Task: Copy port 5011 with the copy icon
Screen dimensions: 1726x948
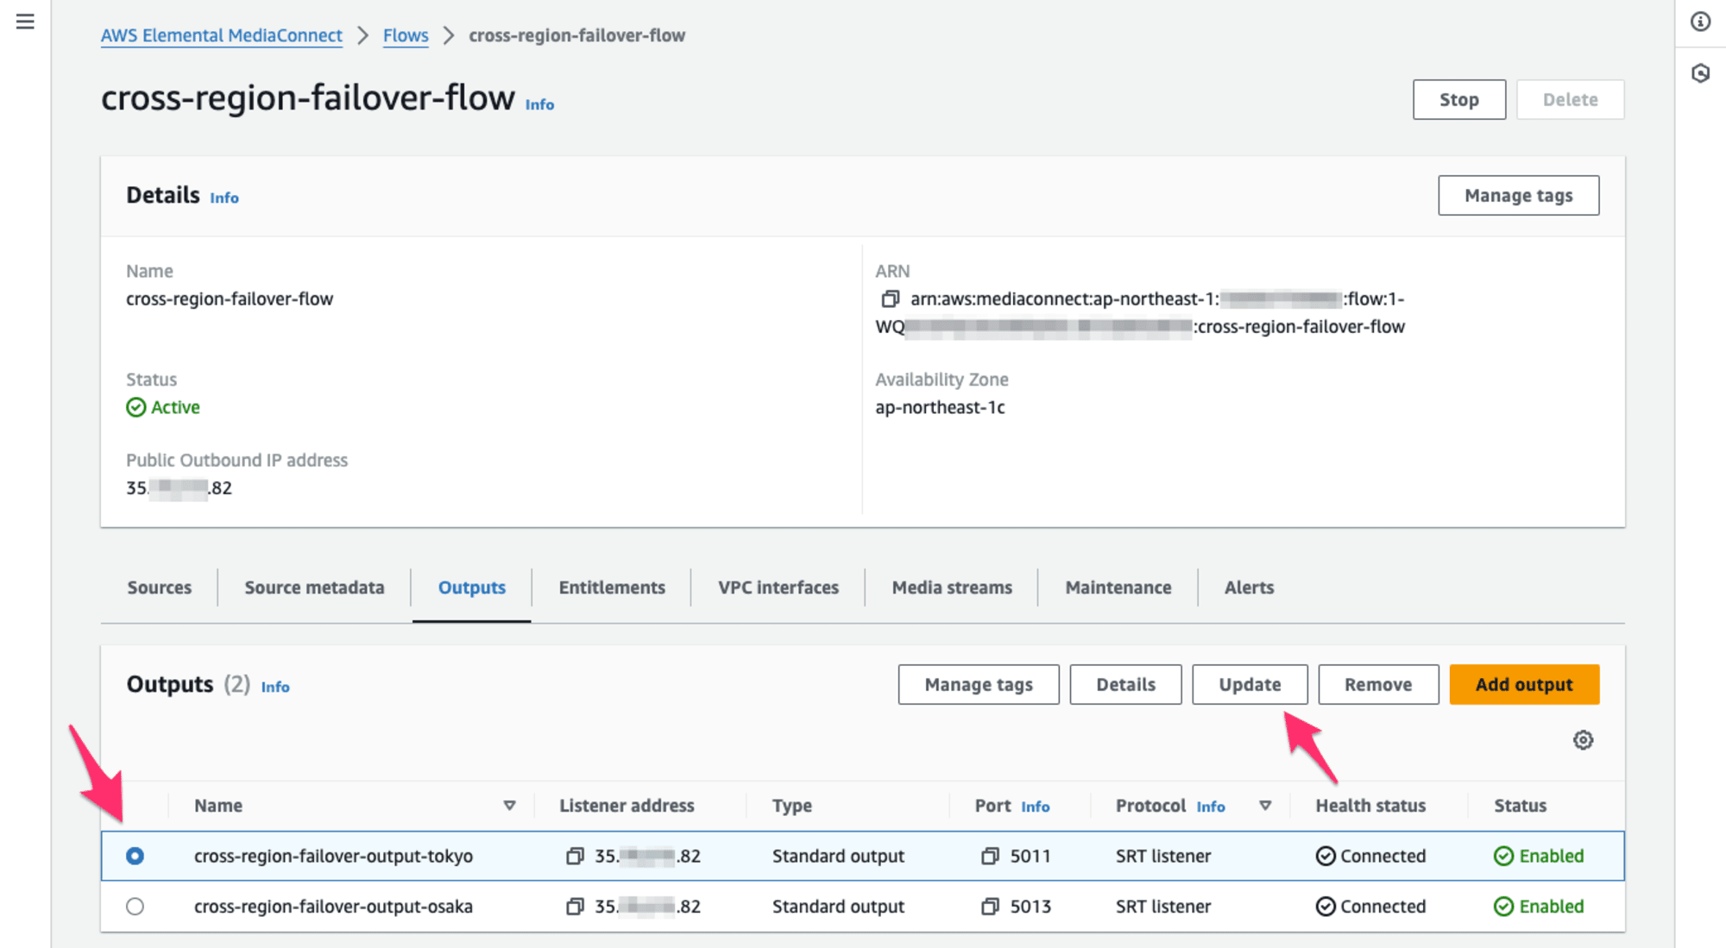Action: tap(990, 857)
